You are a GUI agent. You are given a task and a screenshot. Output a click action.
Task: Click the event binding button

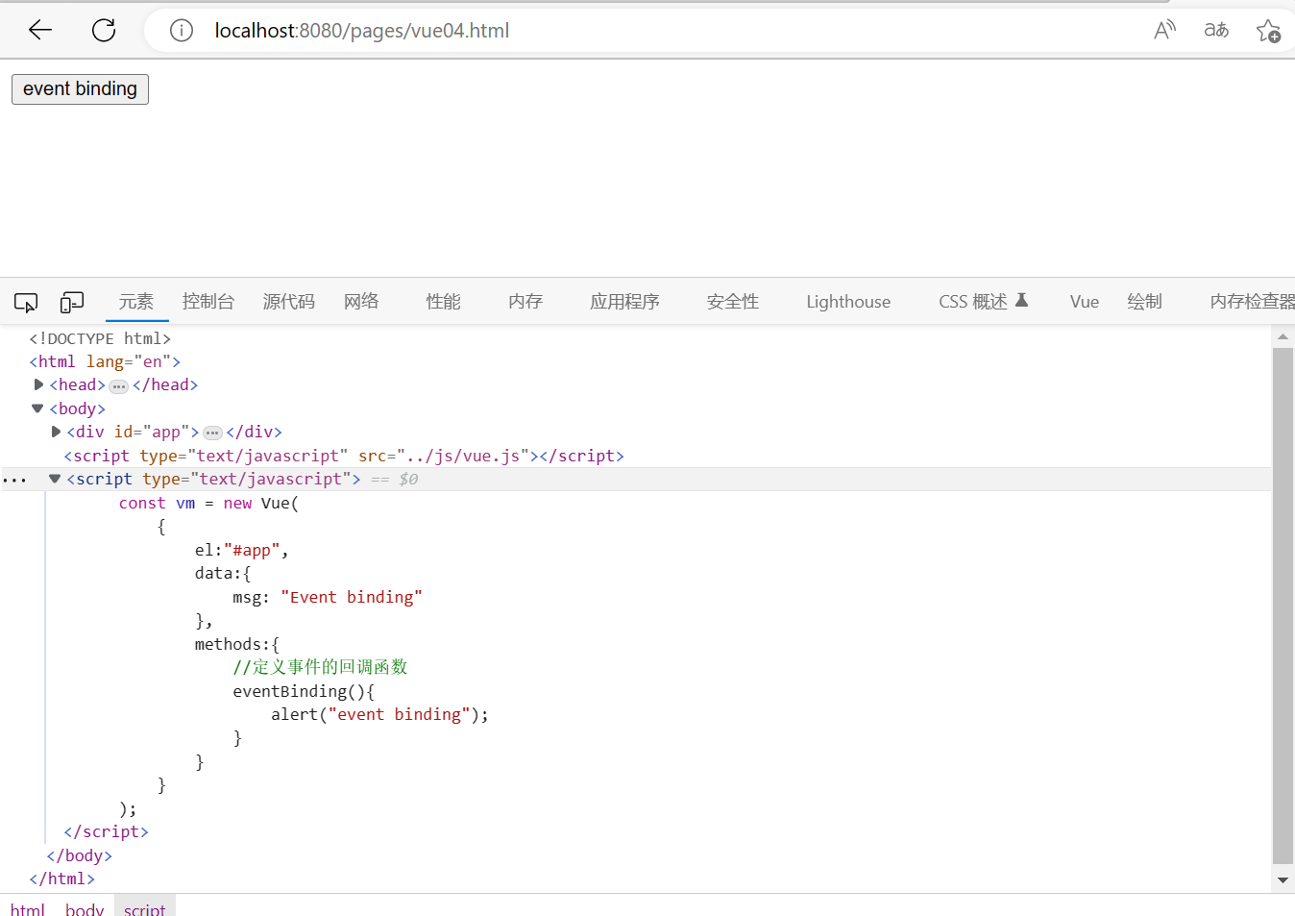tap(80, 88)
